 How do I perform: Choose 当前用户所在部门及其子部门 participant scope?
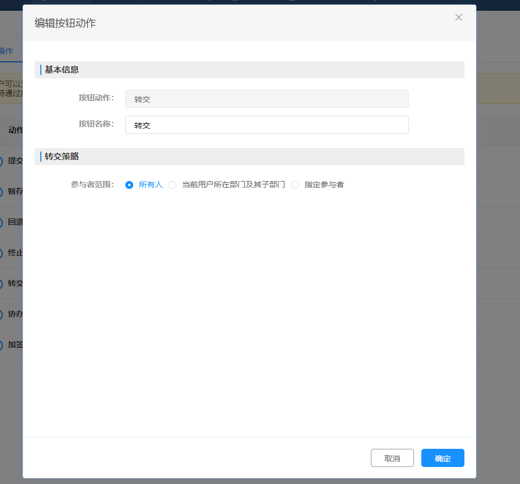click(172, 185)
